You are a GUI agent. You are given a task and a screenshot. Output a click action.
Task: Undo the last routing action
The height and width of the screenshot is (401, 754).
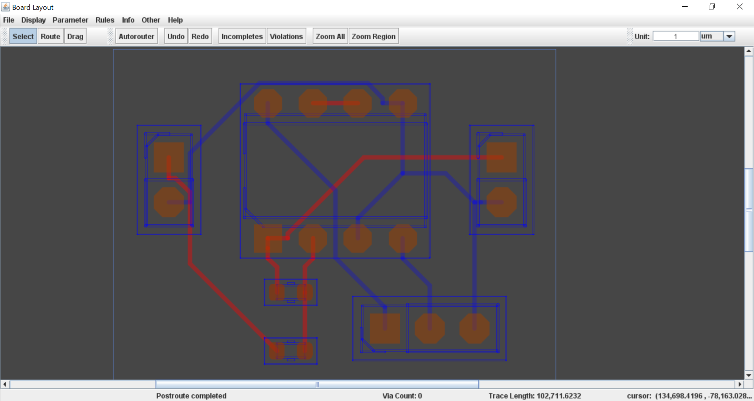pyautogui.click(x=176, y=36)
